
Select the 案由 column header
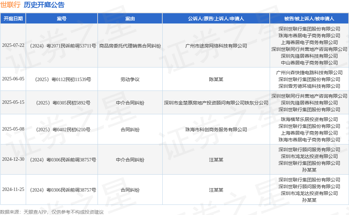click(130, 19)
